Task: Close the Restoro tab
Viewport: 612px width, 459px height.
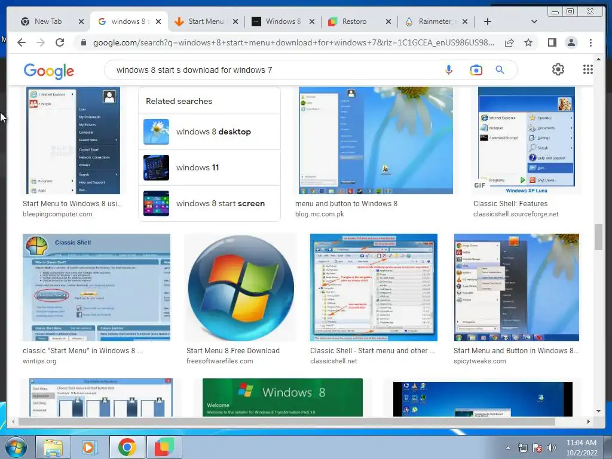Action: click(388, 22)
